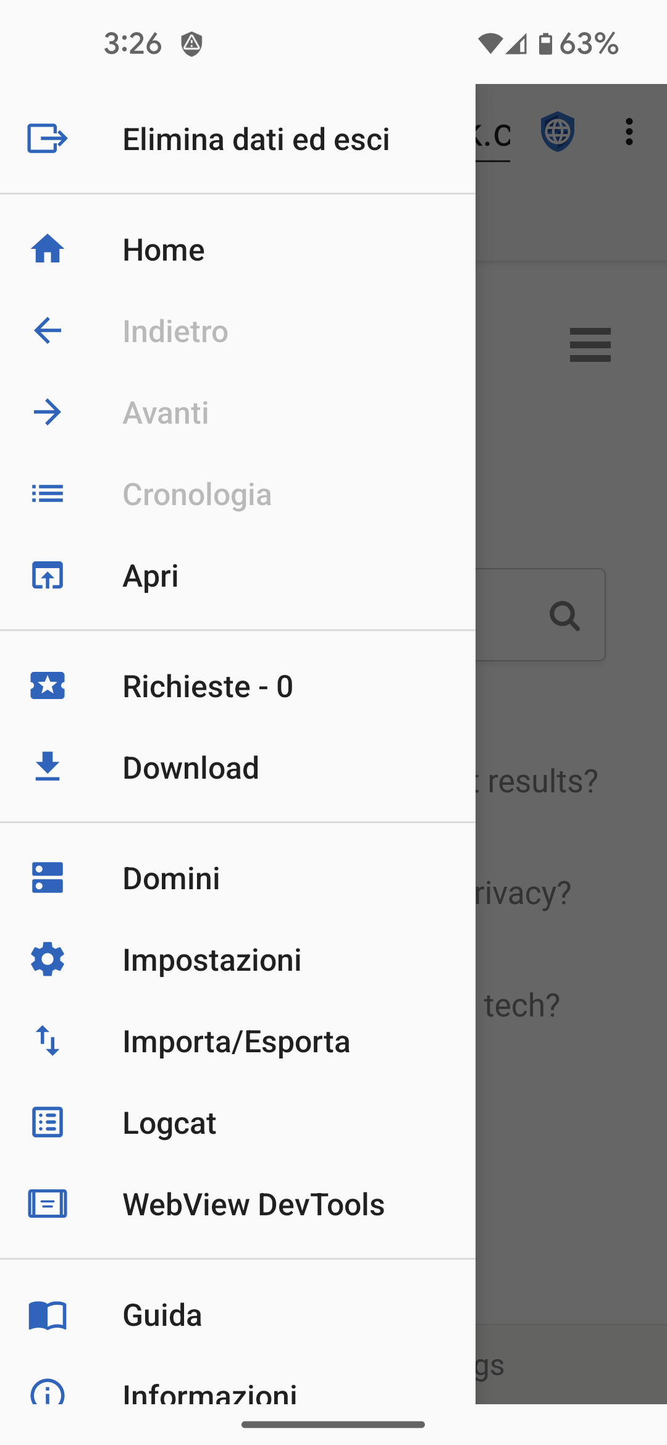Go back with the Indietro item
Viewport: 667px width, 1445px height.
tap(175, 332)
